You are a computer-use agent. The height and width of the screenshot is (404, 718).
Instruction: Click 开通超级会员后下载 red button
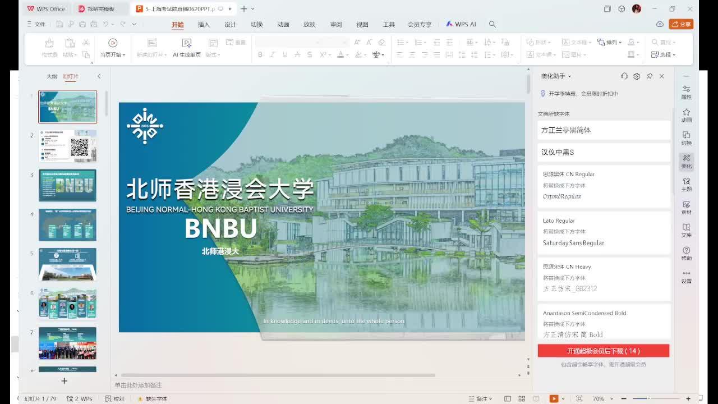(x=604, y=351)
